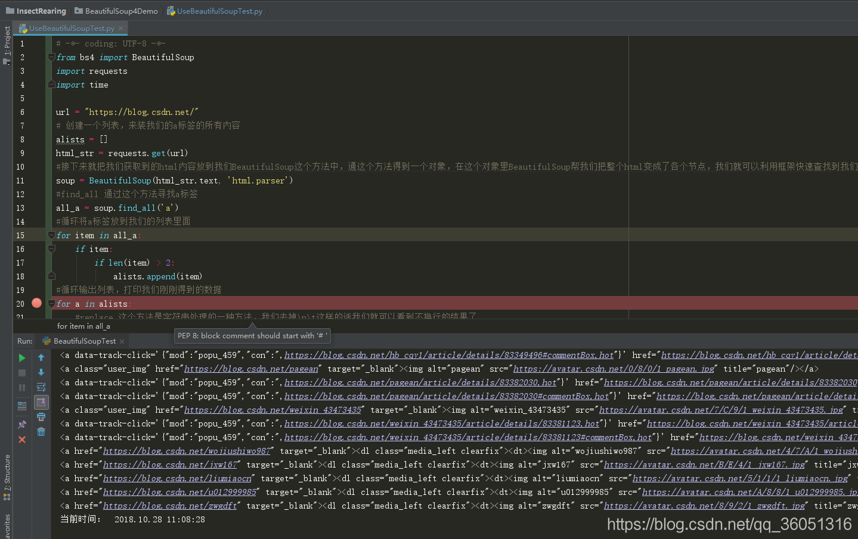
Task: Close the UseBeautifulSoupTest.py editor tab
Action: point(121,28)
